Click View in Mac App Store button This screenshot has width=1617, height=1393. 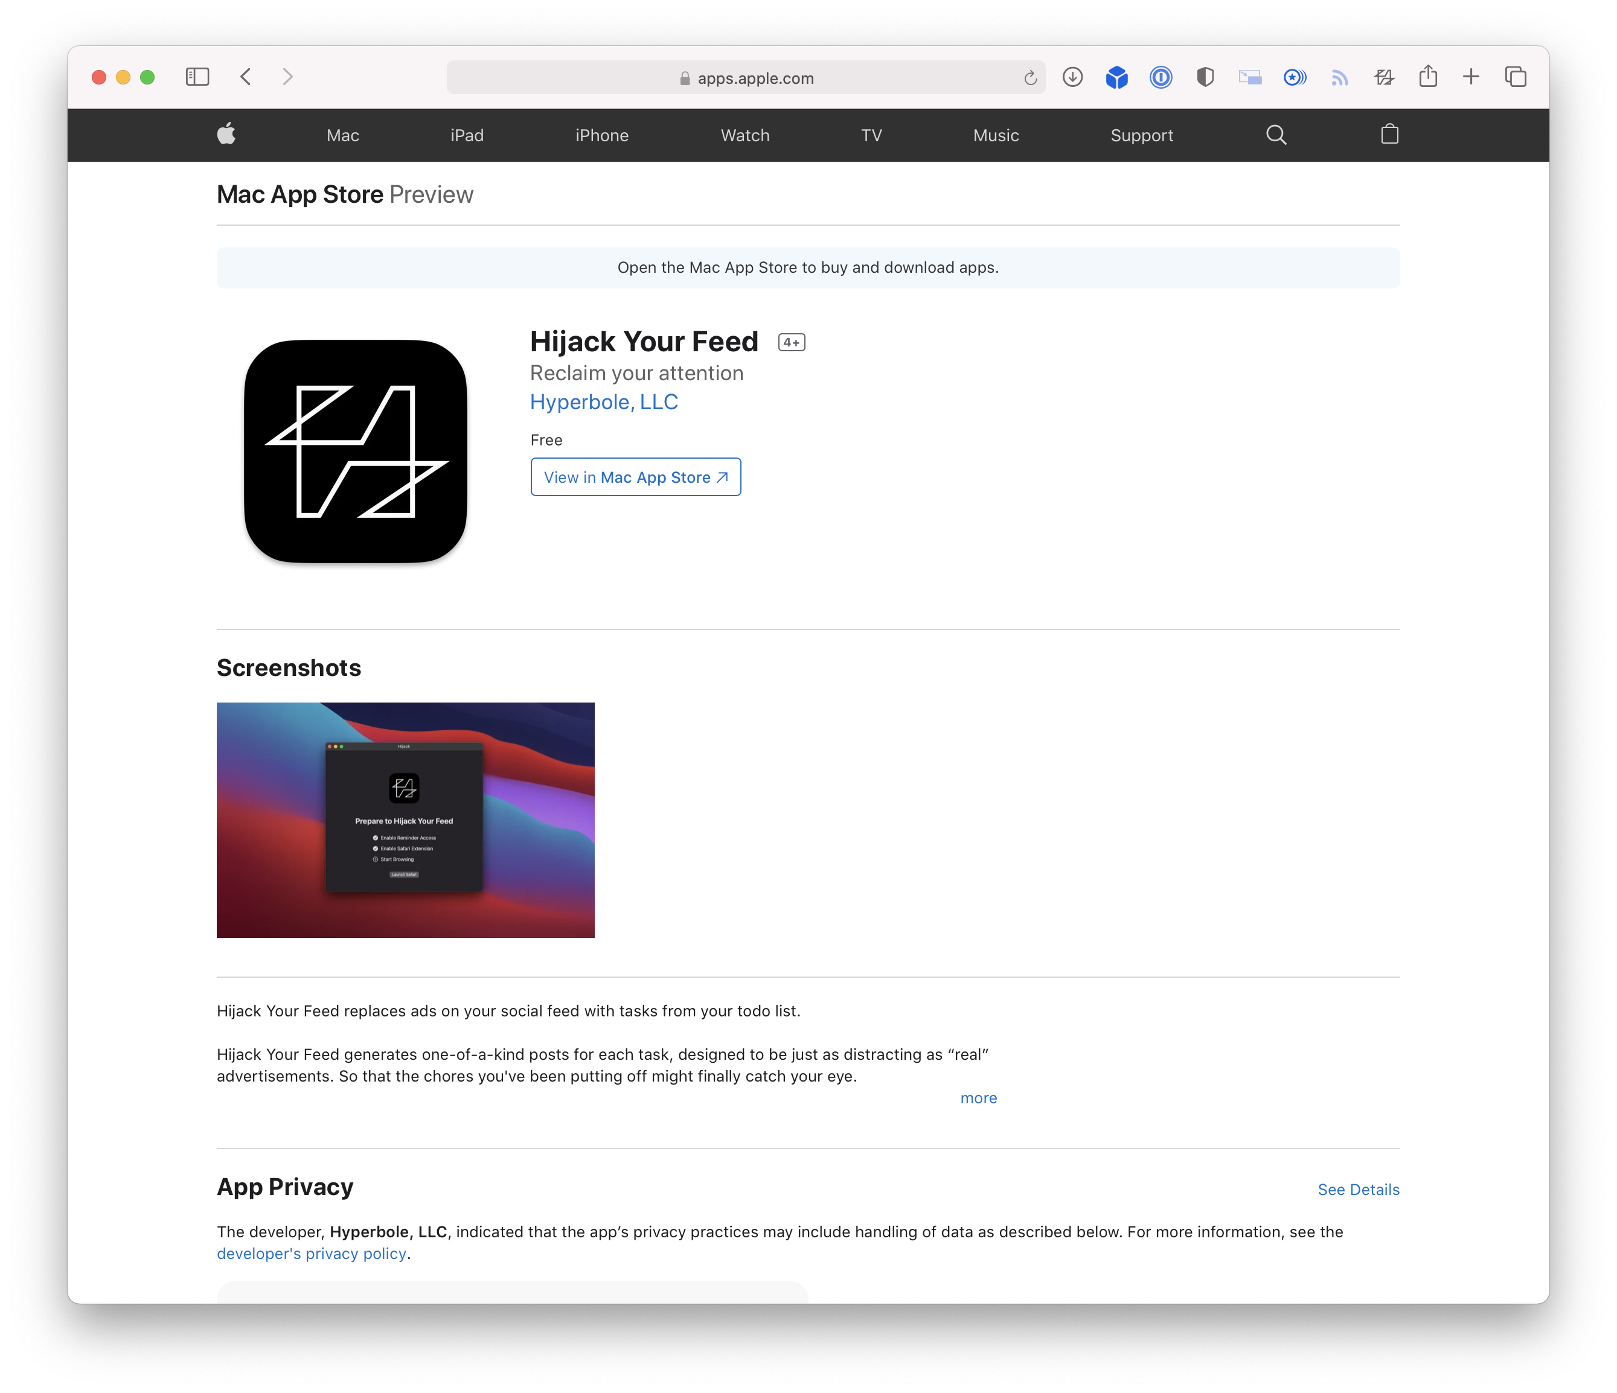[x=635, y=477]
